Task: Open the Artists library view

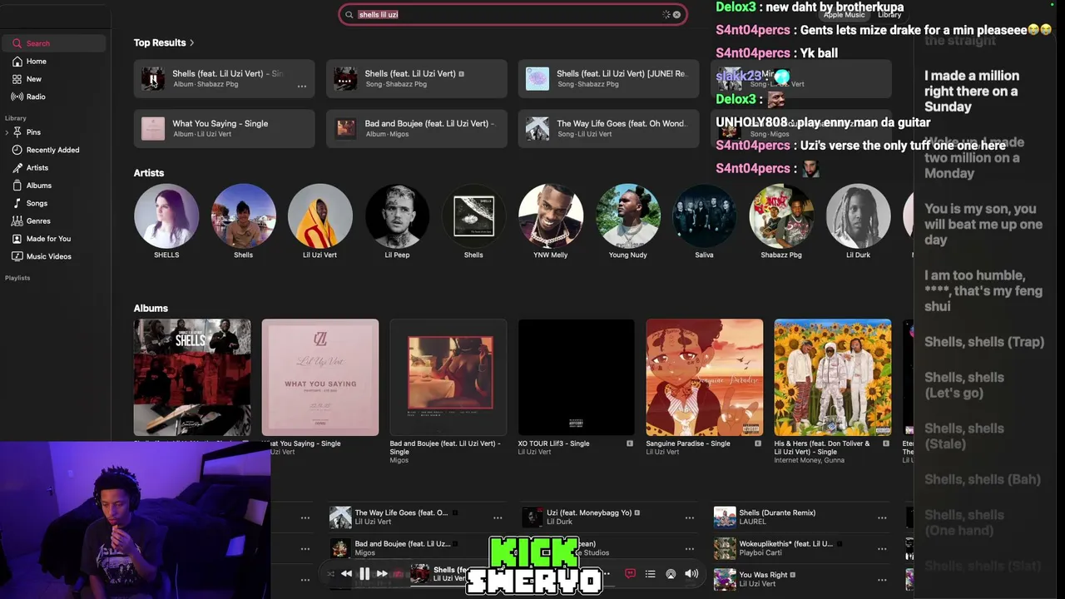Action: coord(53,168)
